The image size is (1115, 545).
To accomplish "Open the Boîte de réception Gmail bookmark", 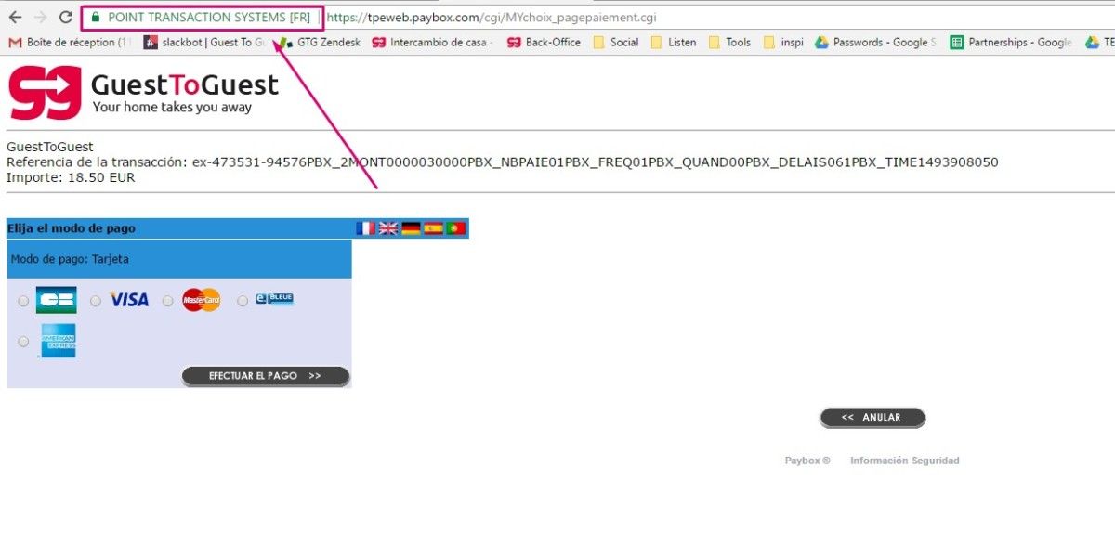I will click(x=70, y=42).
